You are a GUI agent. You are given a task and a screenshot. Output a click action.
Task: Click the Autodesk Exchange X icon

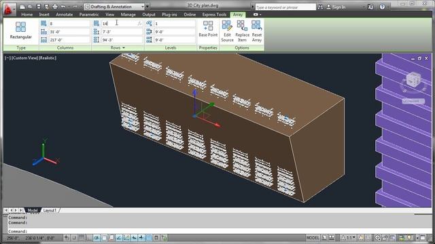(x=370, y=7)
